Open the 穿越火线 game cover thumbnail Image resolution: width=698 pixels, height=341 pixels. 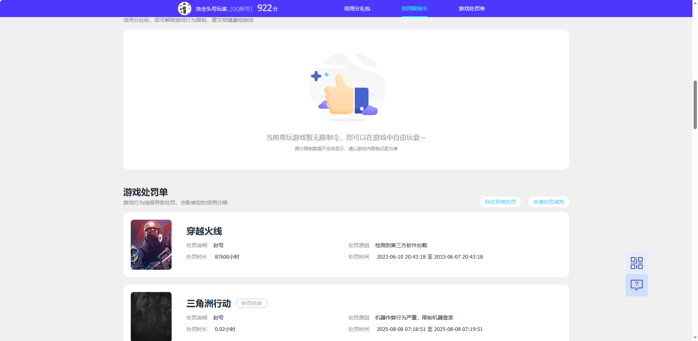click(151, 245)
